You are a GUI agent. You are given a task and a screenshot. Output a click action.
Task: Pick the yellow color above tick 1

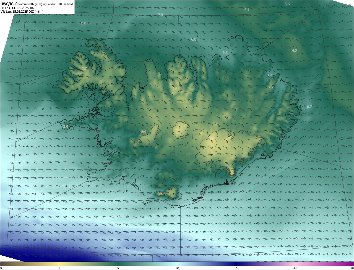[x=59, y=264]
